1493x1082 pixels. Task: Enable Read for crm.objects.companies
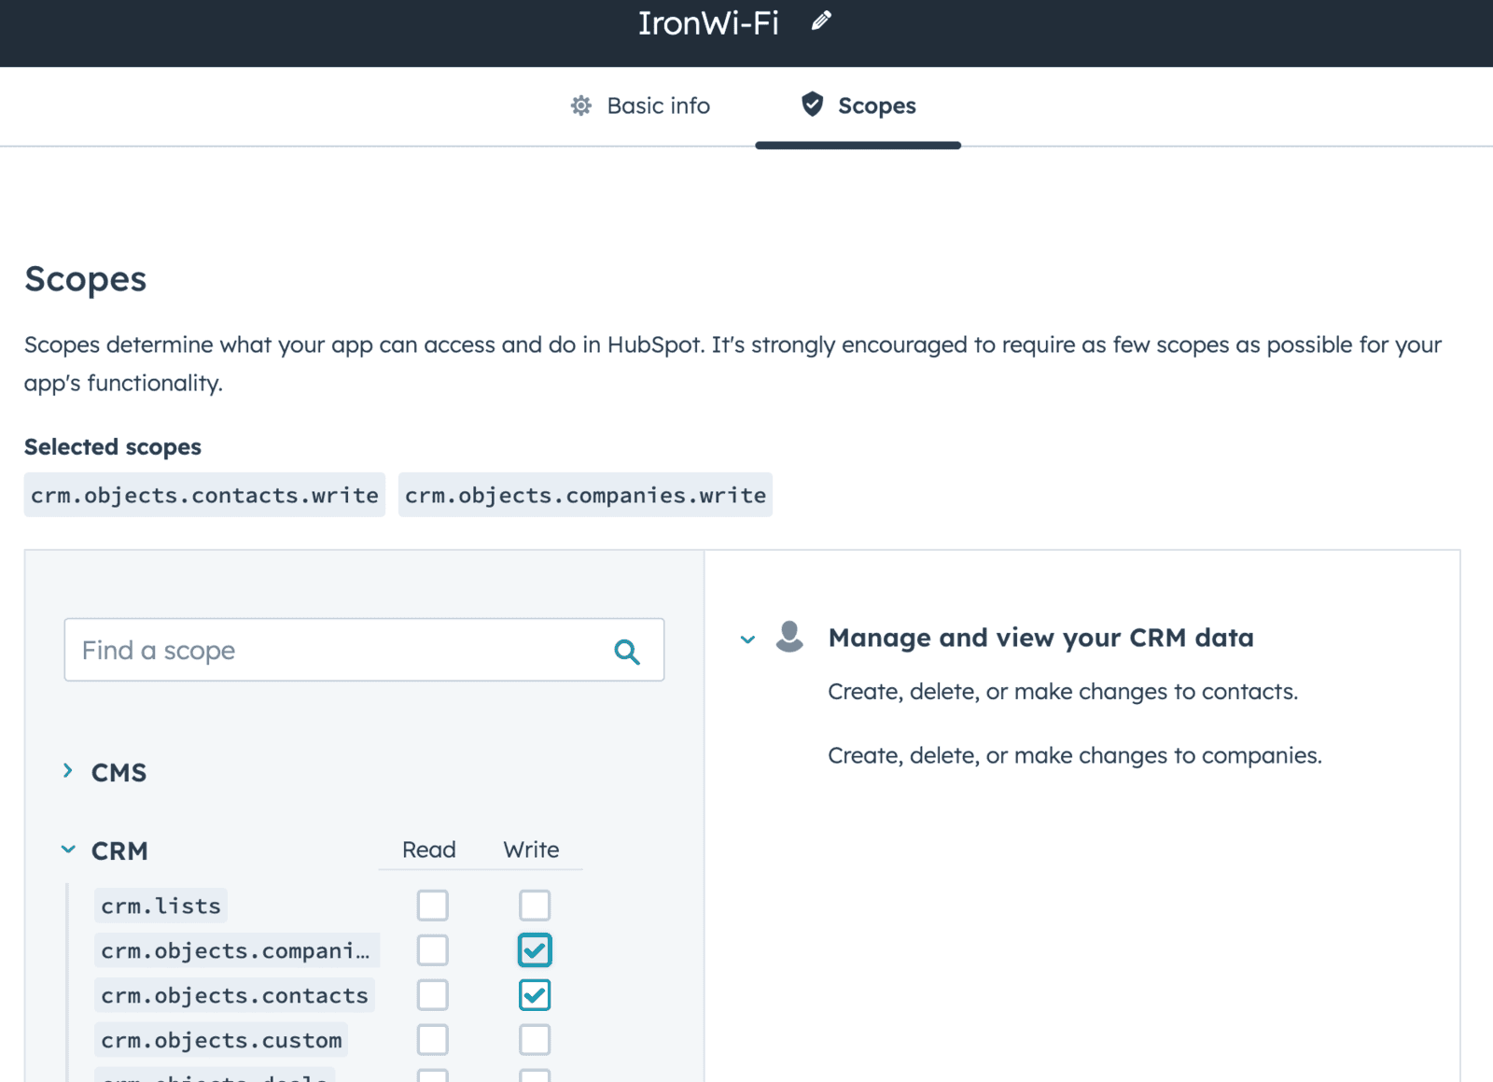(x=432, y=950)
